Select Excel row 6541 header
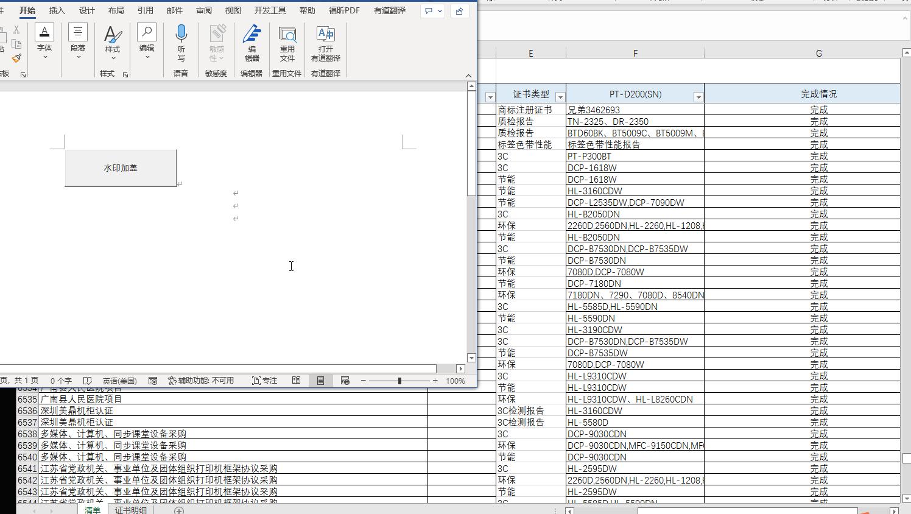911x514 pixels. coord(27,468)
